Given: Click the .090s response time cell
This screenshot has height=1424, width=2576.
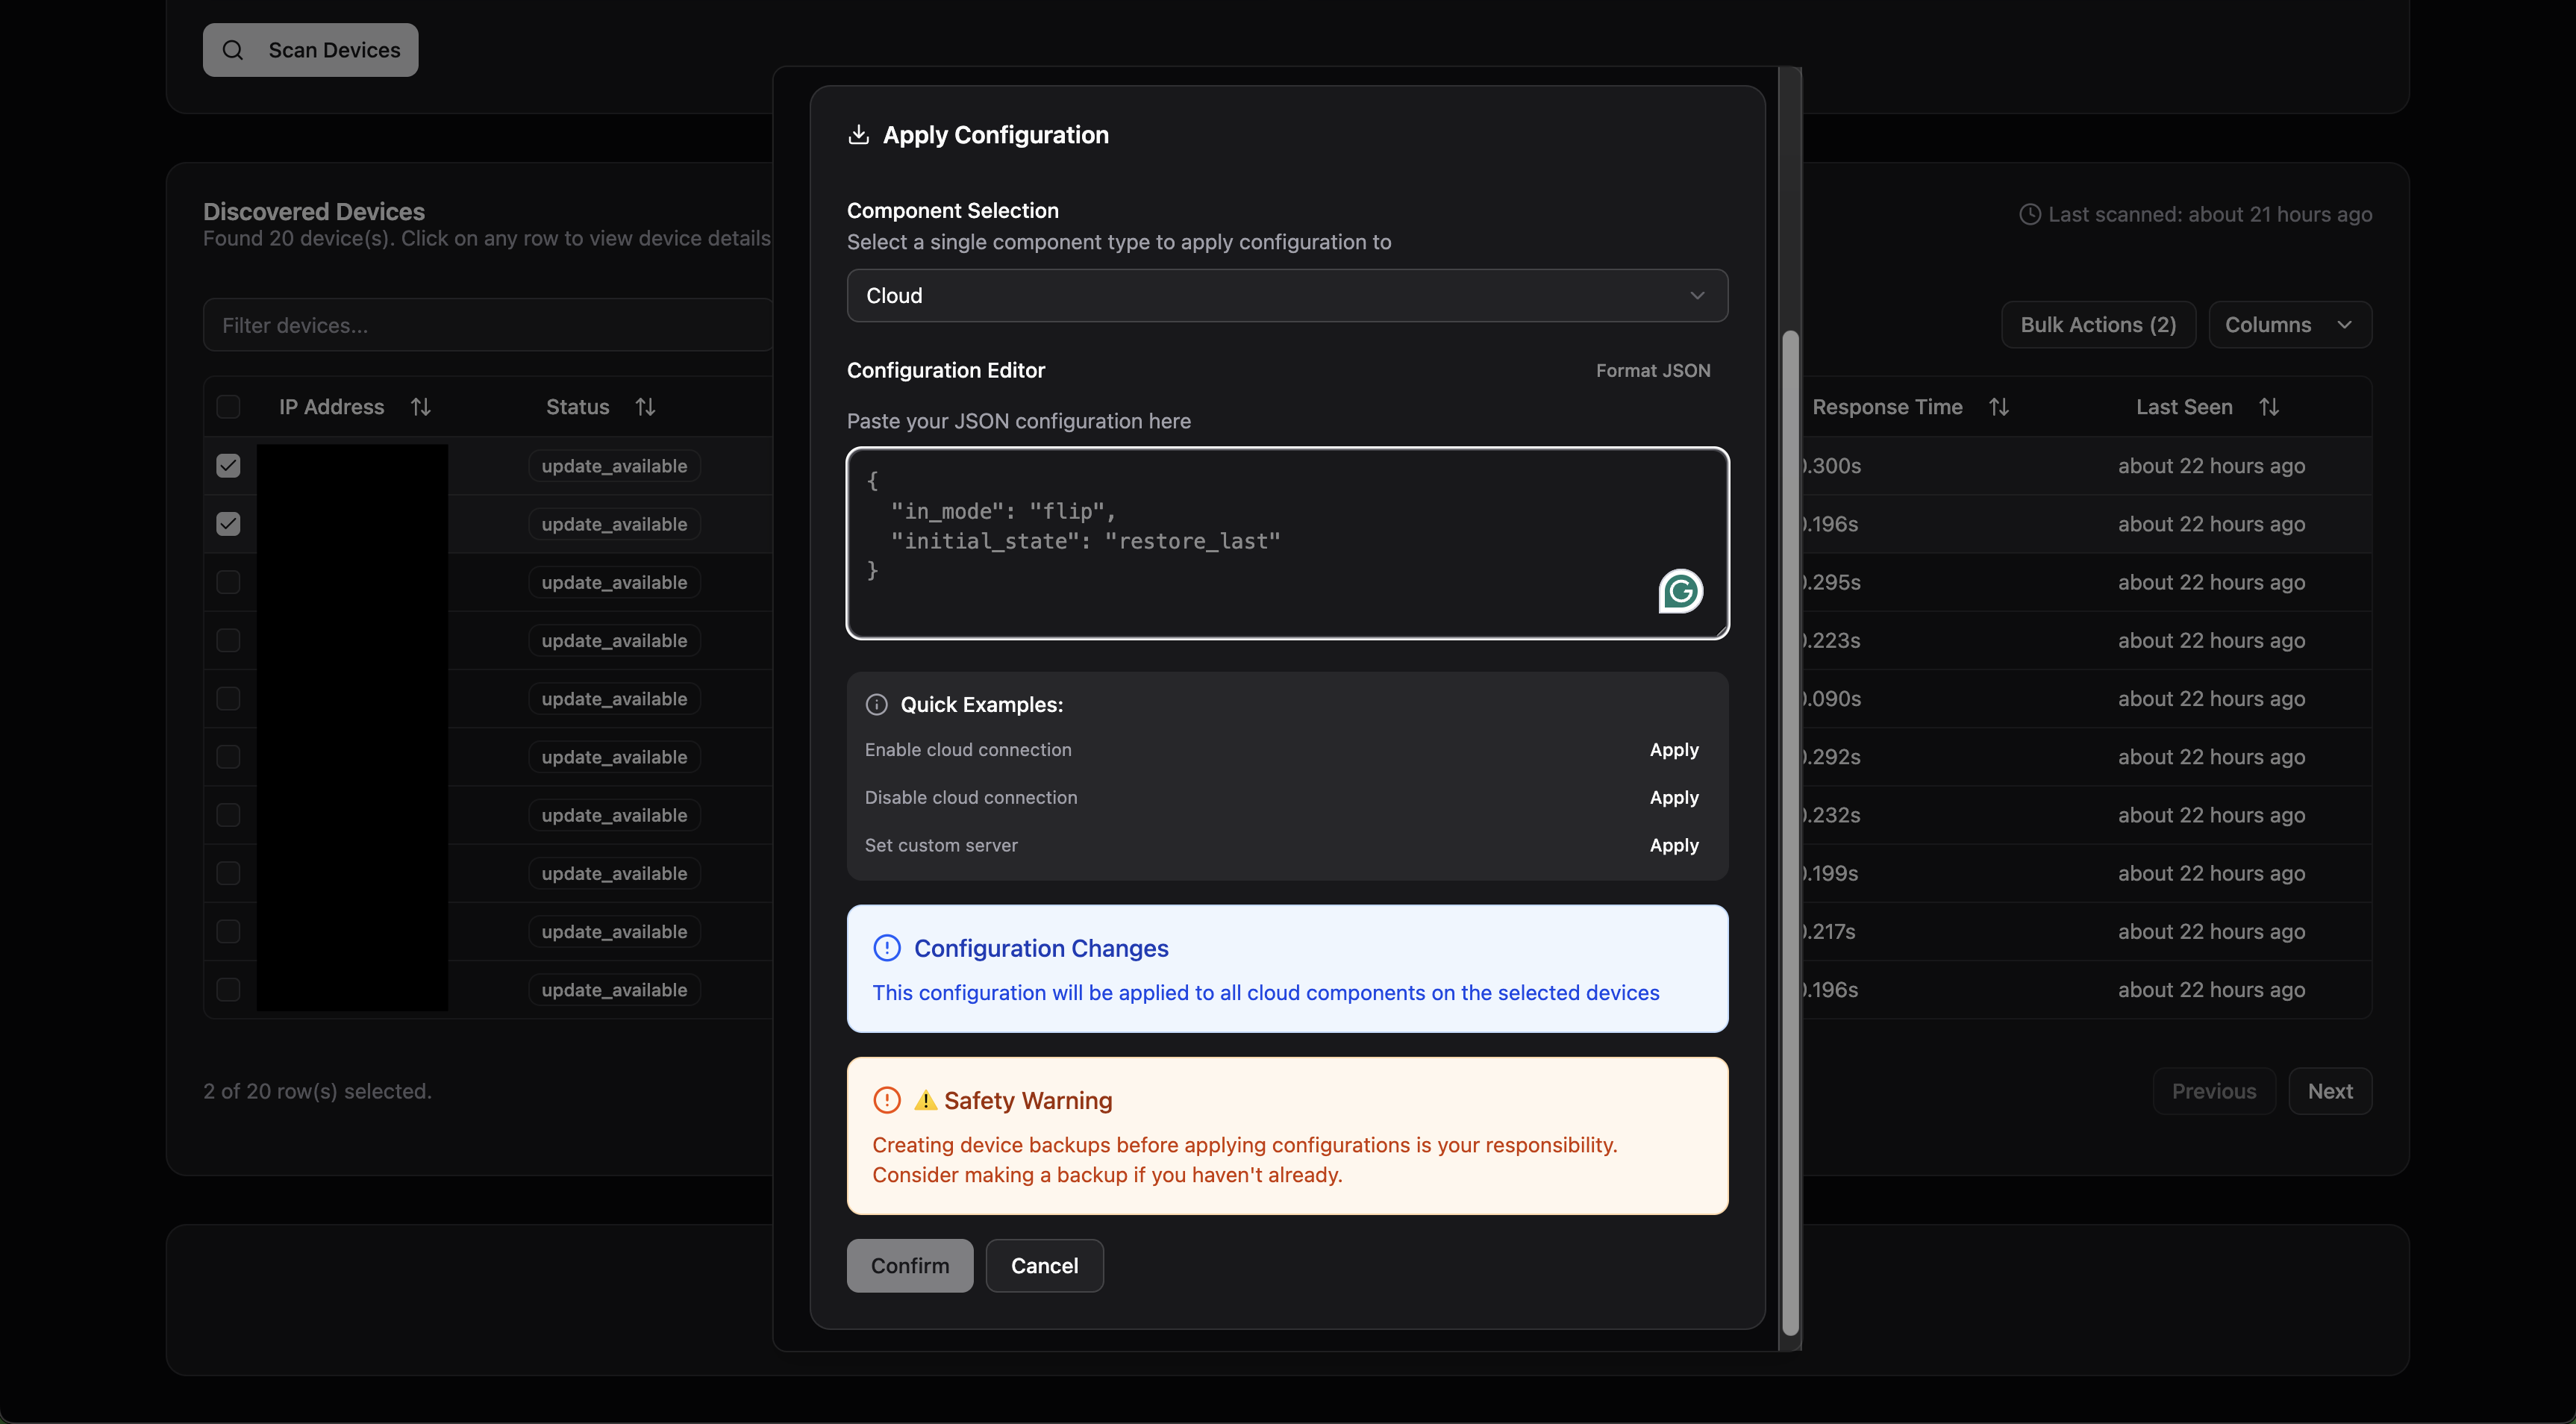Looking at the screenshot, I should [x=1832, y=699].
